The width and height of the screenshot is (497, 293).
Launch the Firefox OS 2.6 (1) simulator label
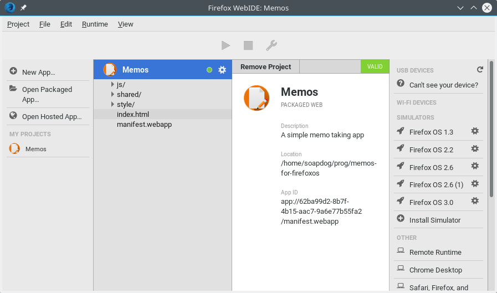point(436,184)
